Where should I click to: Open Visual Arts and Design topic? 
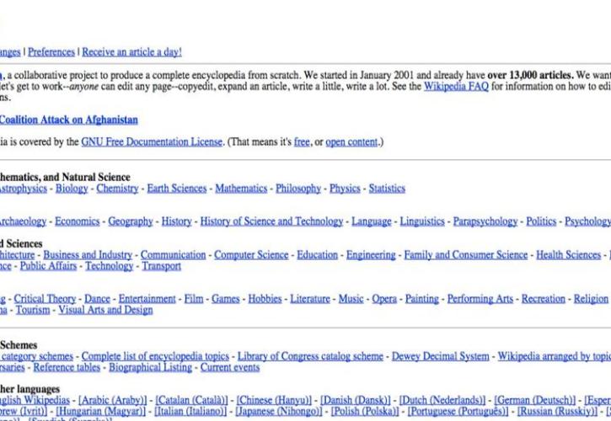click(105, 310)
